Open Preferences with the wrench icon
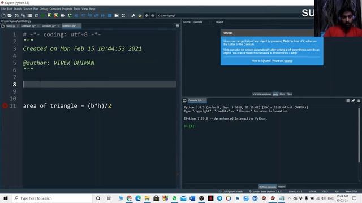 (x=133, y=15)
